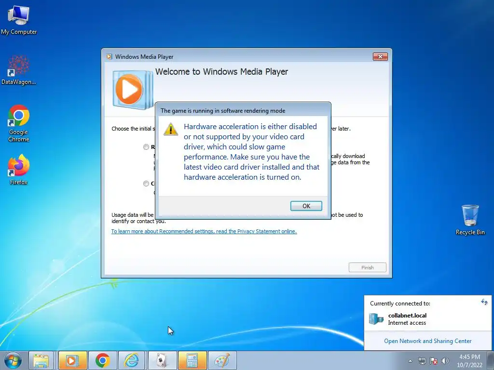Open Calculator from the taskbar

coord(192,360)
